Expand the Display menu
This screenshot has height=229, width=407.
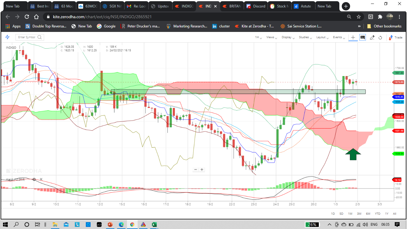288,37
